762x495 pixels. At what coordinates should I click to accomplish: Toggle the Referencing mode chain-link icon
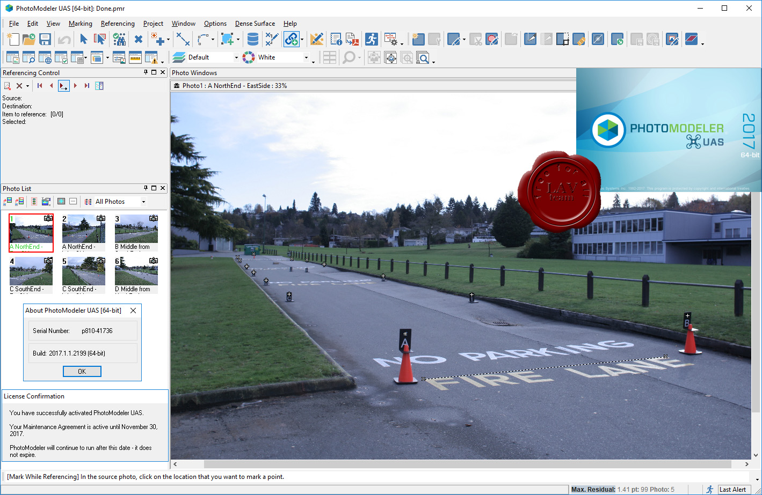pyautogui.click(x=291, y=39)
